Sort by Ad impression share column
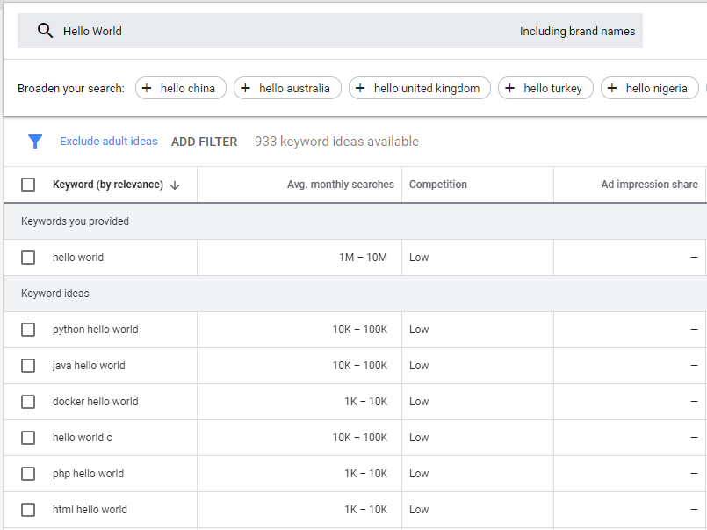 click(649, 185)
